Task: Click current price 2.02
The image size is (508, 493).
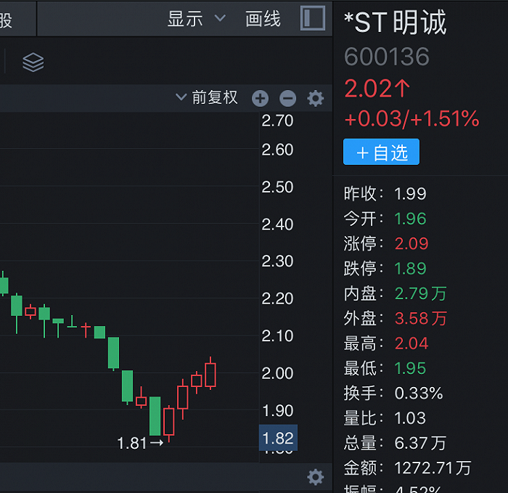Action: (377, 89)
